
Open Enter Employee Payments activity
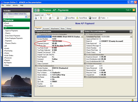click(14, 38)
